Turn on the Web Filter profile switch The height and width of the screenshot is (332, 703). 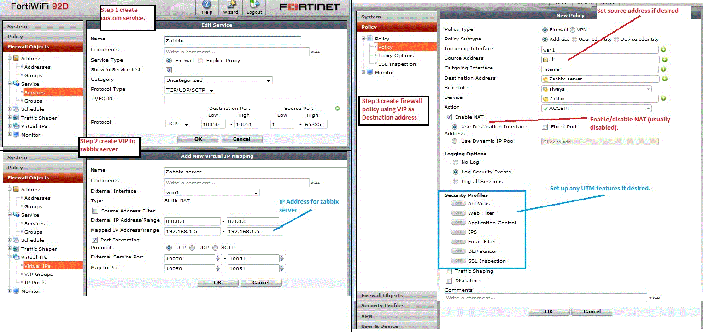pos(458,213)
